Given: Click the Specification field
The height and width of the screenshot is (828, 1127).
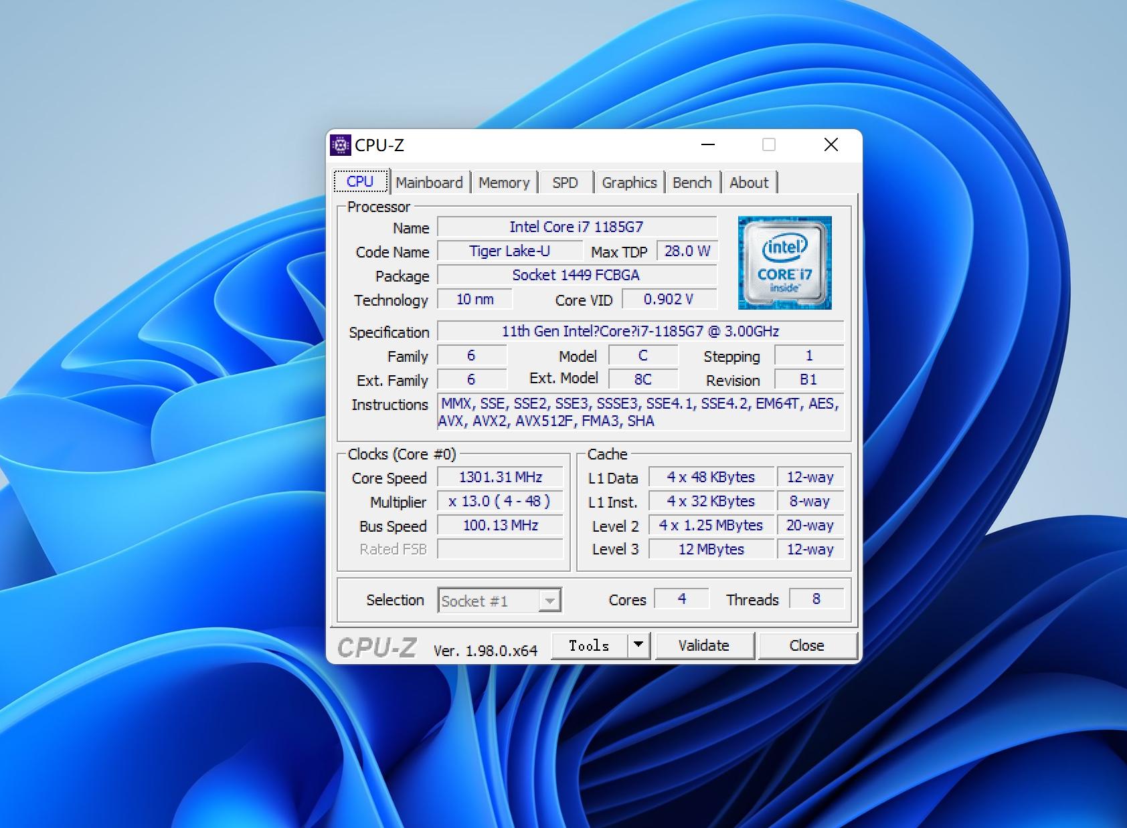Looking at the screenshot, I should coord(640,332).
